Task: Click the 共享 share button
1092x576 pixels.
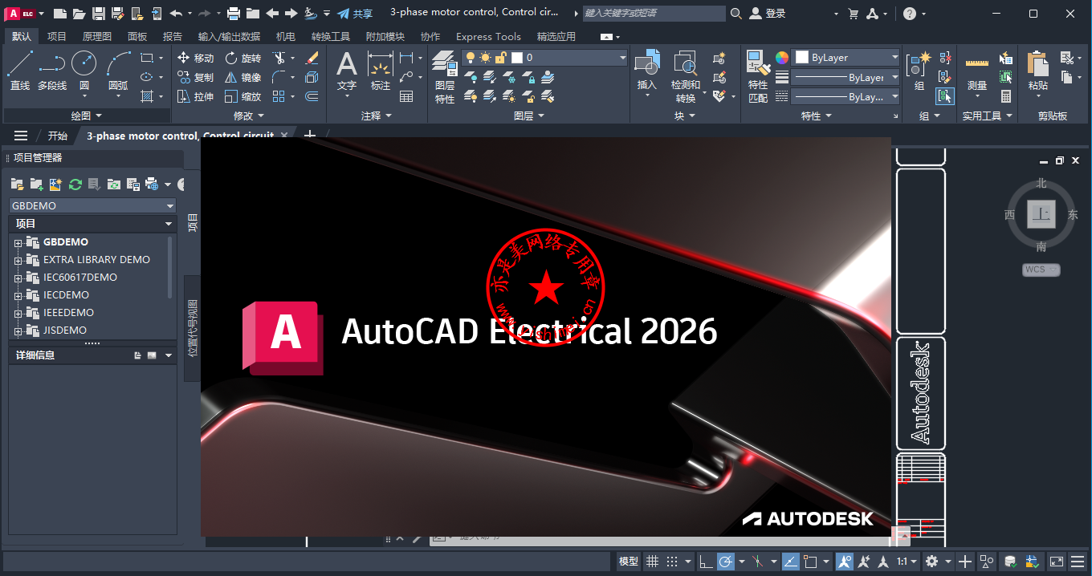Action: pos(355,14)
